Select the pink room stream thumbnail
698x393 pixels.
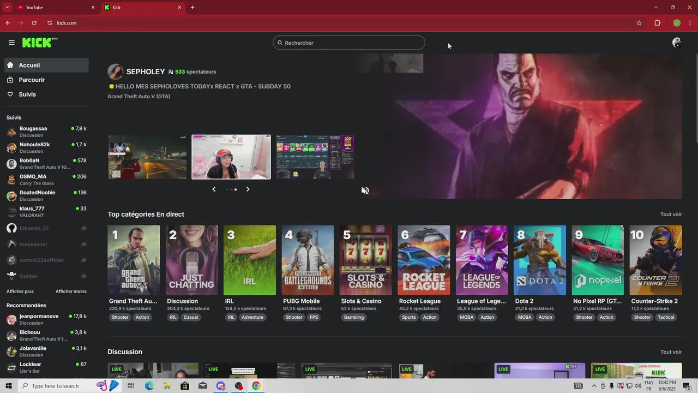point(231,157)
